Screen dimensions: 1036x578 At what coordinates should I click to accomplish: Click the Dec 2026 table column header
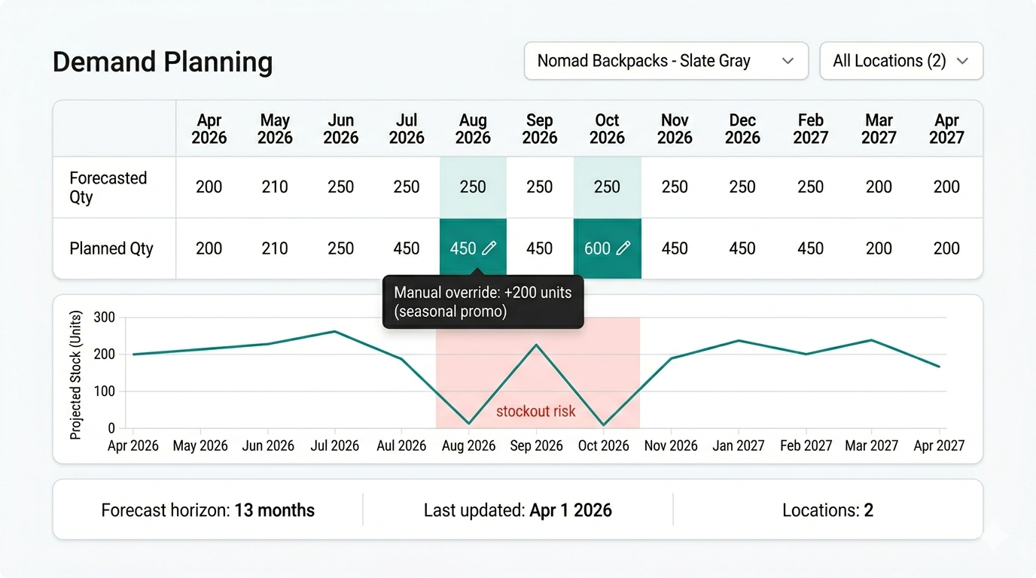[742, 129]
